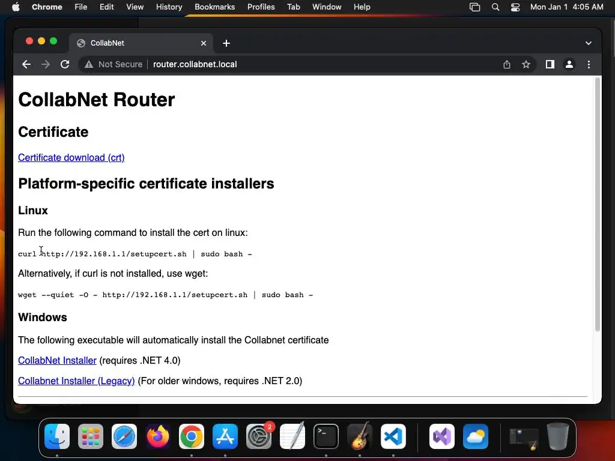Open the Certificate download (crt) link
The image size is (615, 461).
click(x=71, y=158)
